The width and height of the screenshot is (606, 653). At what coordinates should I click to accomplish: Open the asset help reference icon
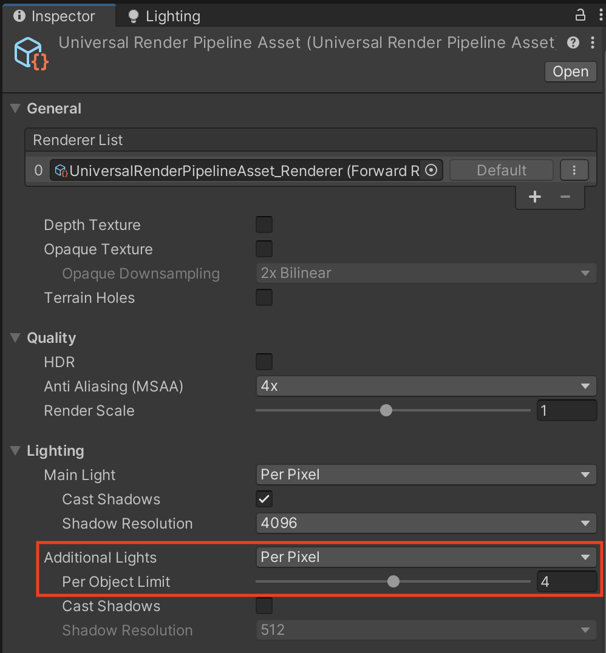(x=573, y=42)
